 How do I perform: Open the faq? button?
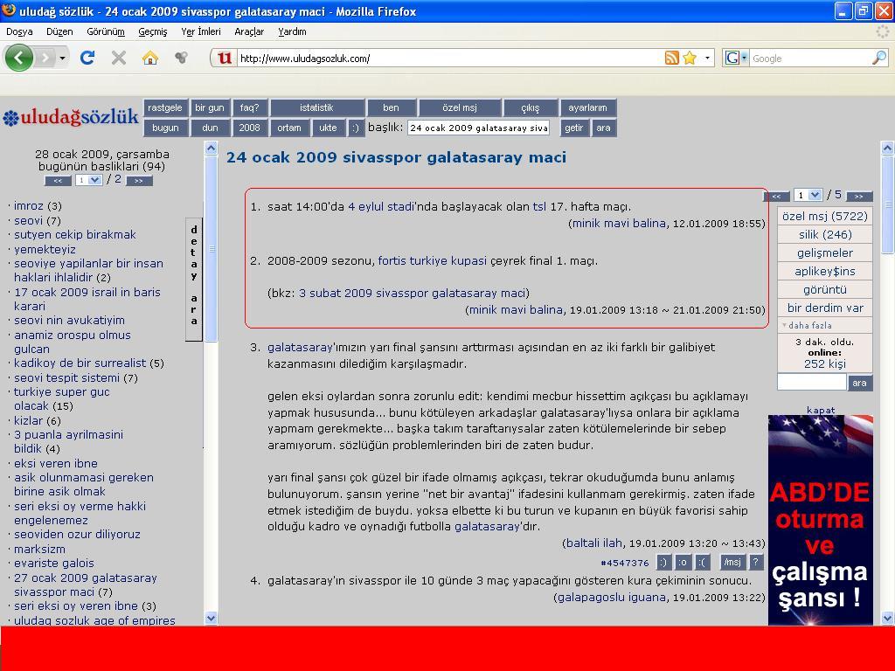[x=249, y=107]
